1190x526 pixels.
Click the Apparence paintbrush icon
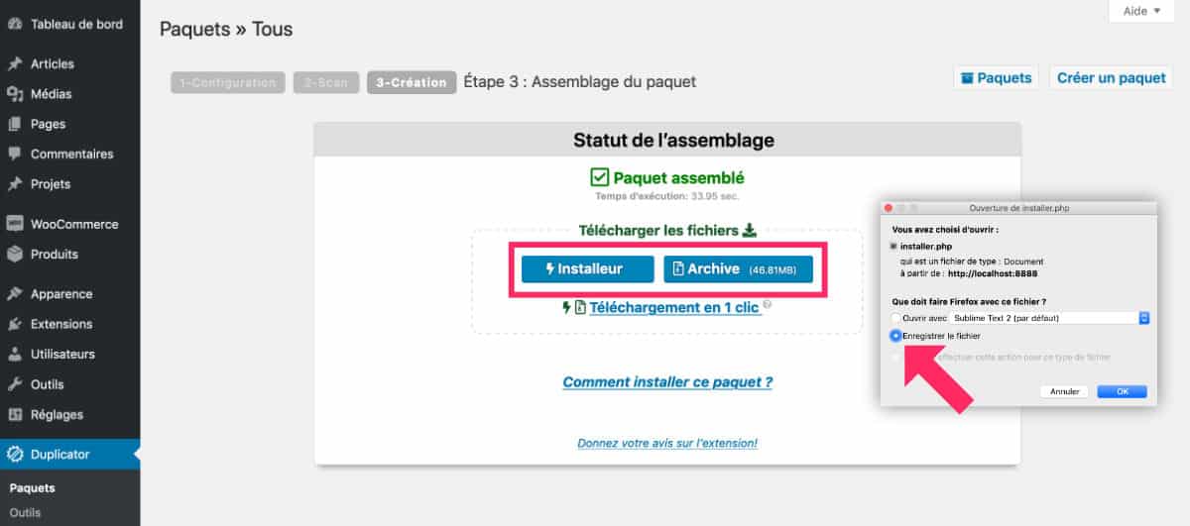[x=15, y=294]
